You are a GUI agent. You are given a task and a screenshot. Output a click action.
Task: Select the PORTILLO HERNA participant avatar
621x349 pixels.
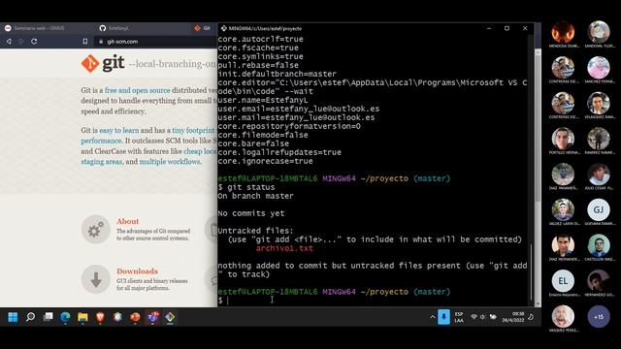(x=563, y=139)
